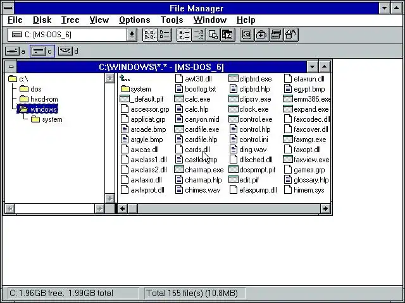Click the file list horizontal scrollbar thumb
Image resolution: width=405 pixels, height=303 pixels.
[x=133, y=208]
